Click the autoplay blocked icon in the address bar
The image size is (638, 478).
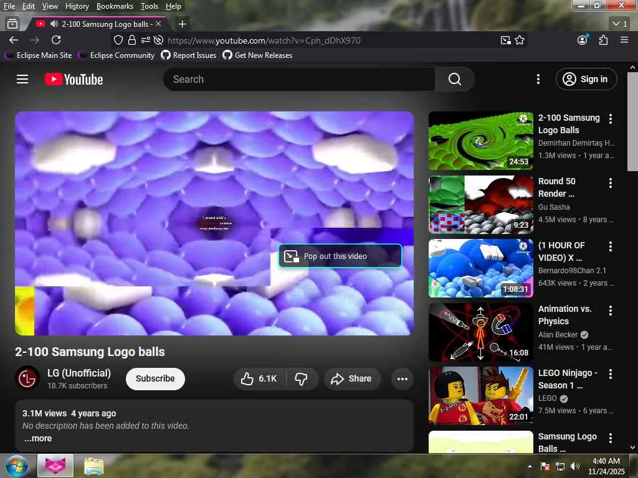pos(159,40)
